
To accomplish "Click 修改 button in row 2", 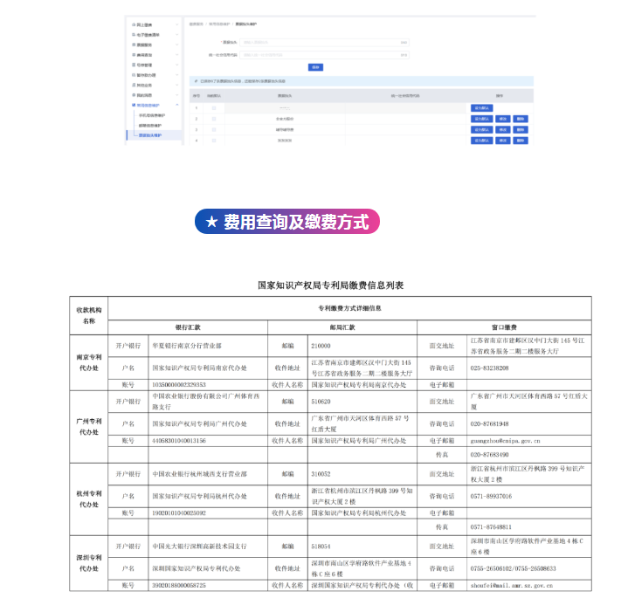I will coord(503,119).
